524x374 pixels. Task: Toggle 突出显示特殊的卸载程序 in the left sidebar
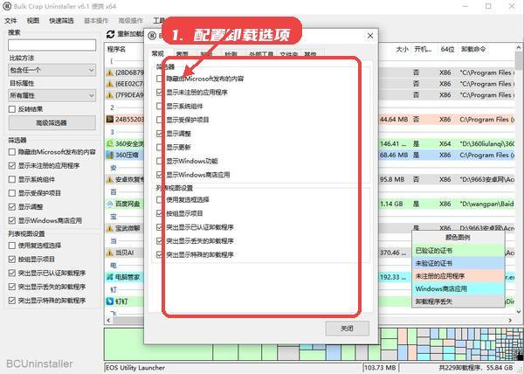pyautogui.click(x=12, y=301)
